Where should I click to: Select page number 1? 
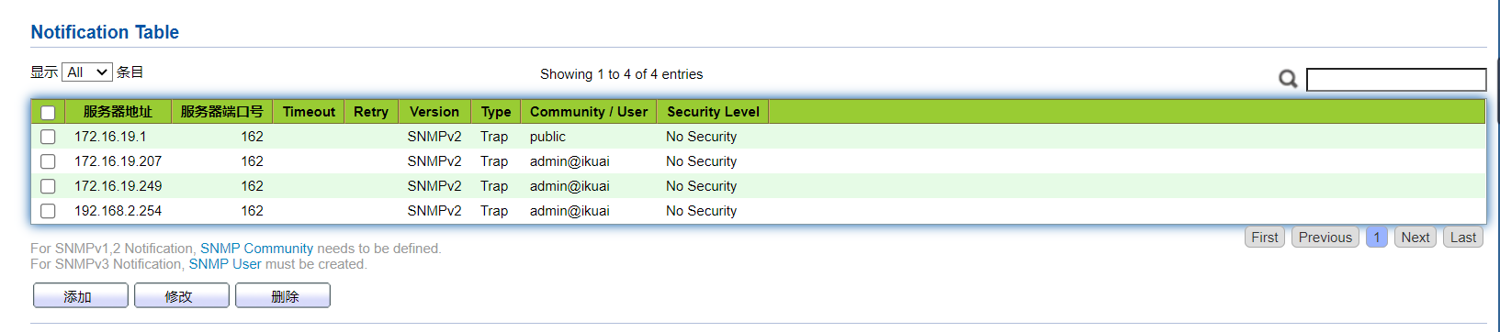[1377, 237]
